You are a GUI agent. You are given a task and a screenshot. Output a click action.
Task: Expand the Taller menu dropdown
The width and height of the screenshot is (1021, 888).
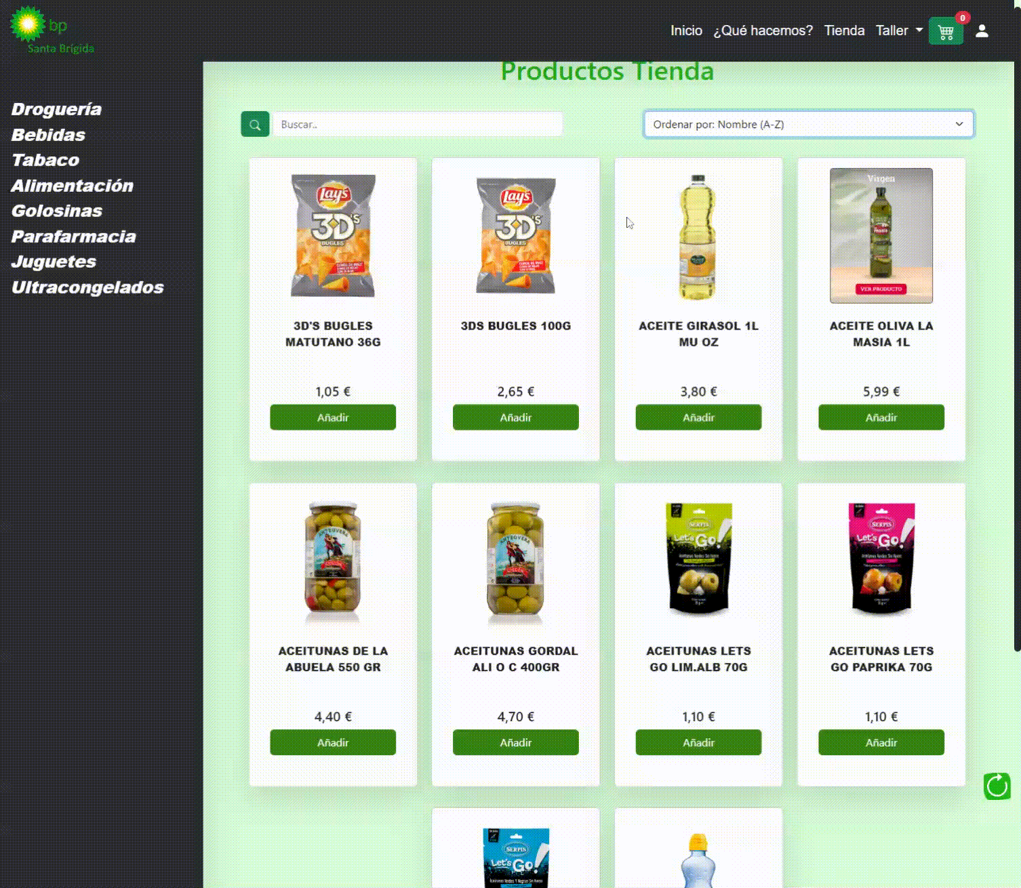point(899,31)
